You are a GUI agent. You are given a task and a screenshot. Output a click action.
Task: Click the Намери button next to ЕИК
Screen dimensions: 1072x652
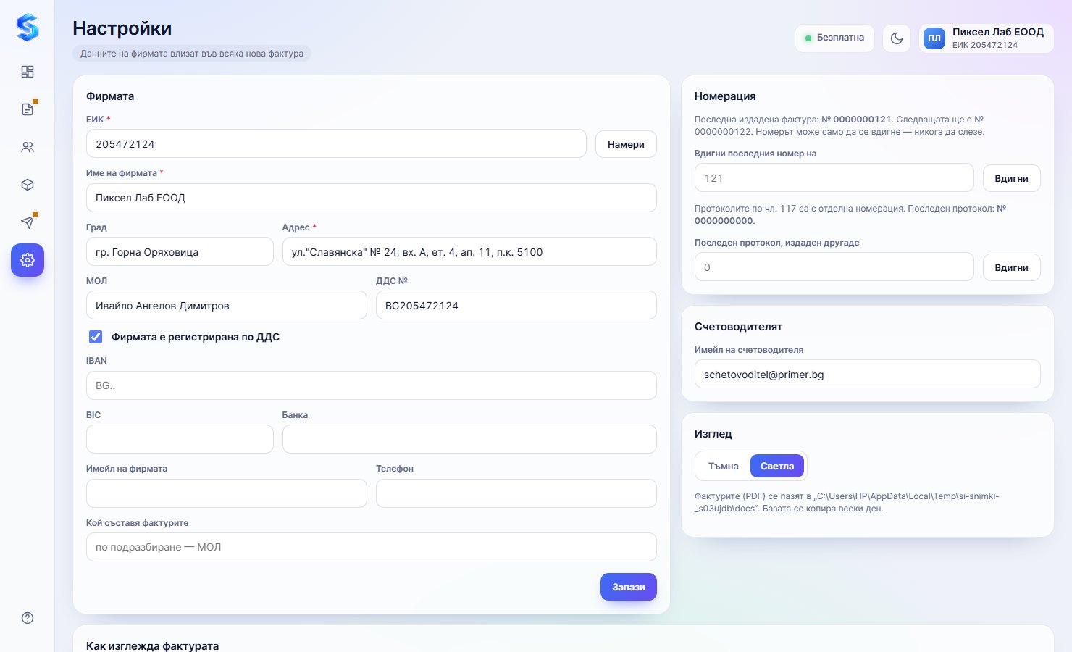[626, 144]
